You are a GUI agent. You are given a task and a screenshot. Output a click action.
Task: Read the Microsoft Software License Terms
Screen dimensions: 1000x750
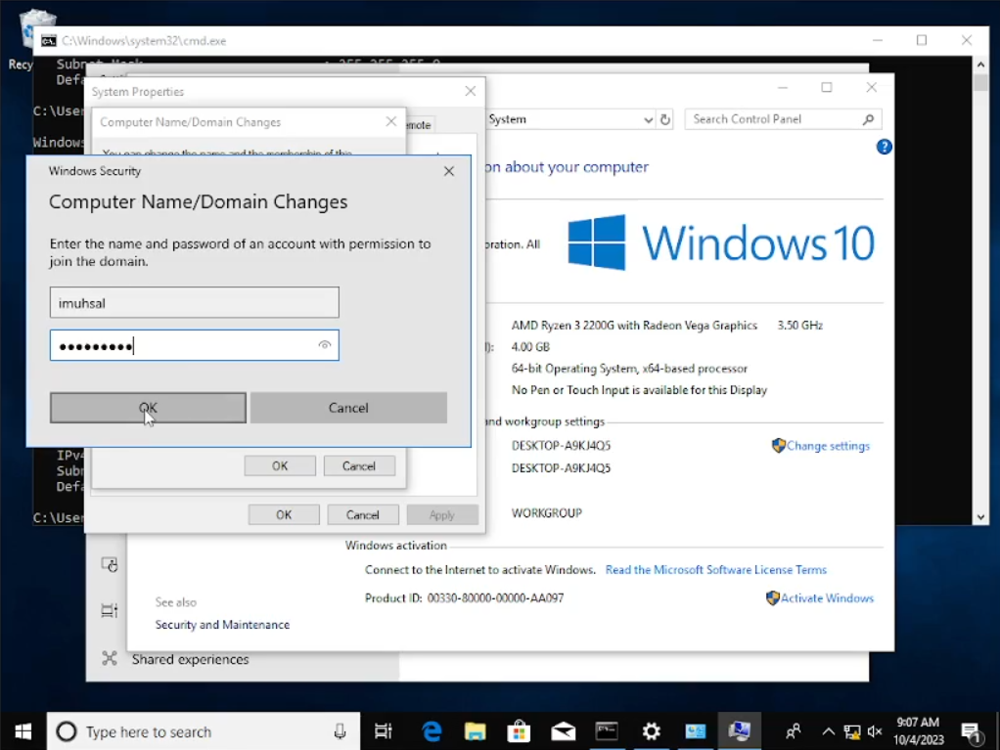pos(715,570)
